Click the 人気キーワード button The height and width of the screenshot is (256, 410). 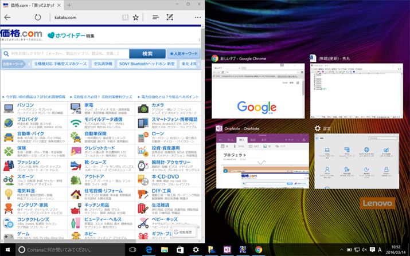tap(183, 53)
